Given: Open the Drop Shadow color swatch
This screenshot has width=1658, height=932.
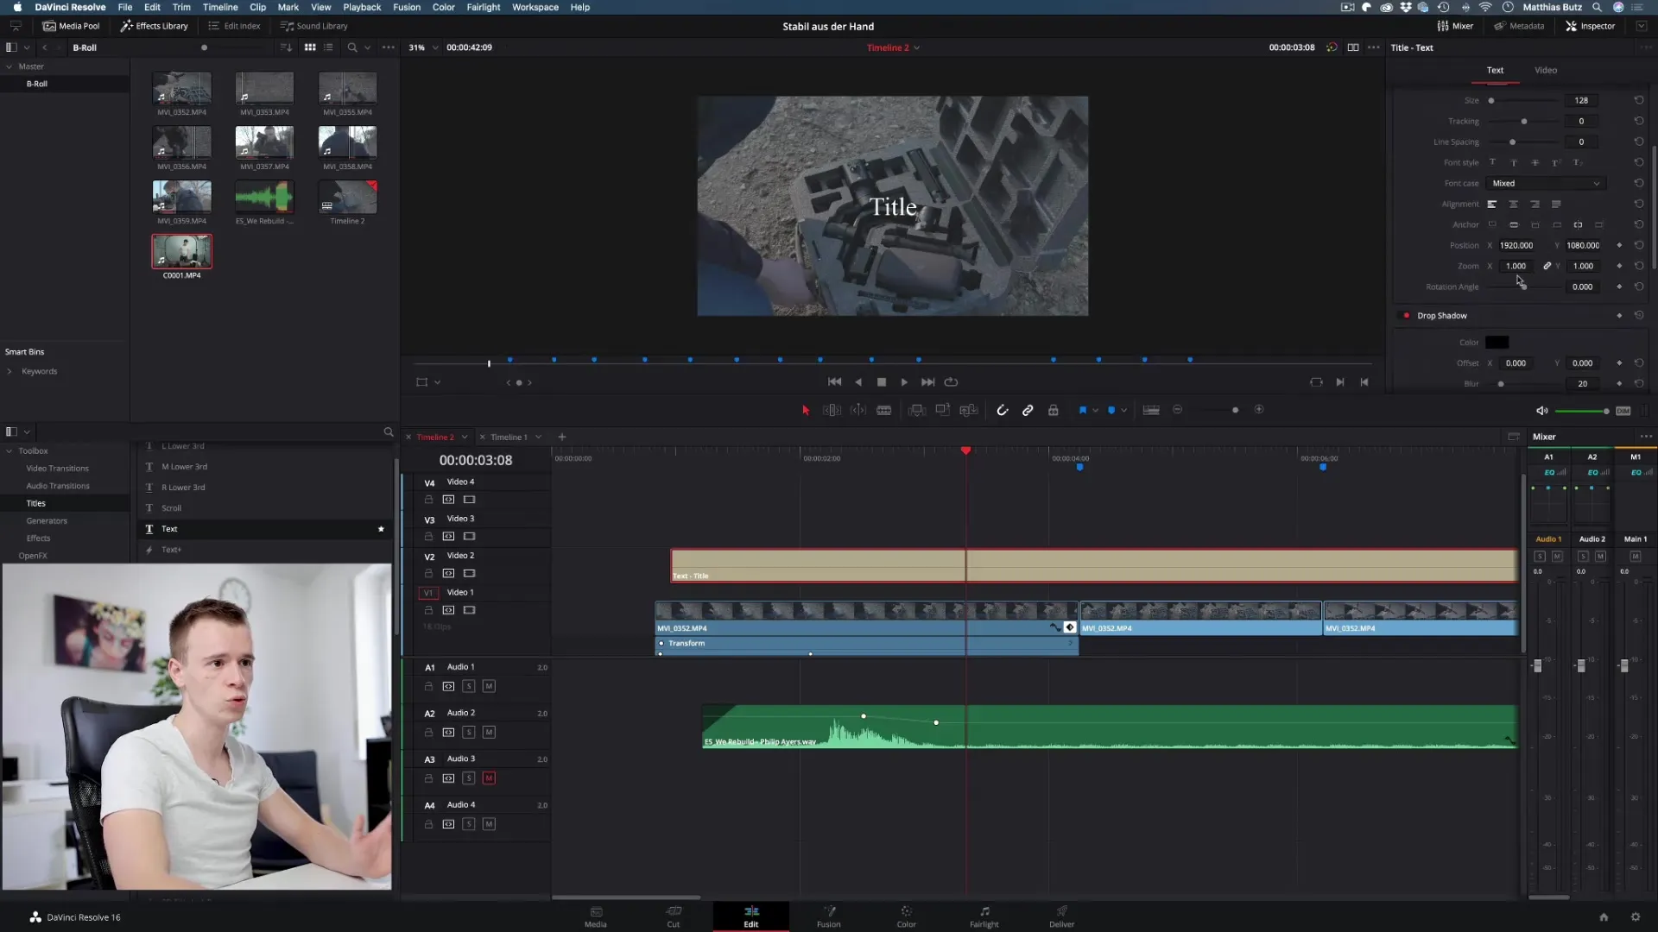Looking at the screenshot, I should (x=1497, y=343).
